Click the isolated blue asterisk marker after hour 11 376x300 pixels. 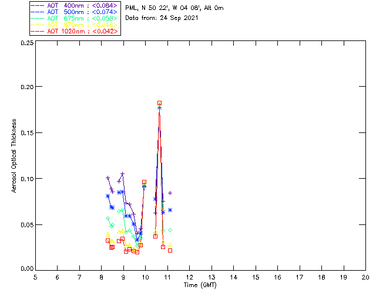click(170, 210)
